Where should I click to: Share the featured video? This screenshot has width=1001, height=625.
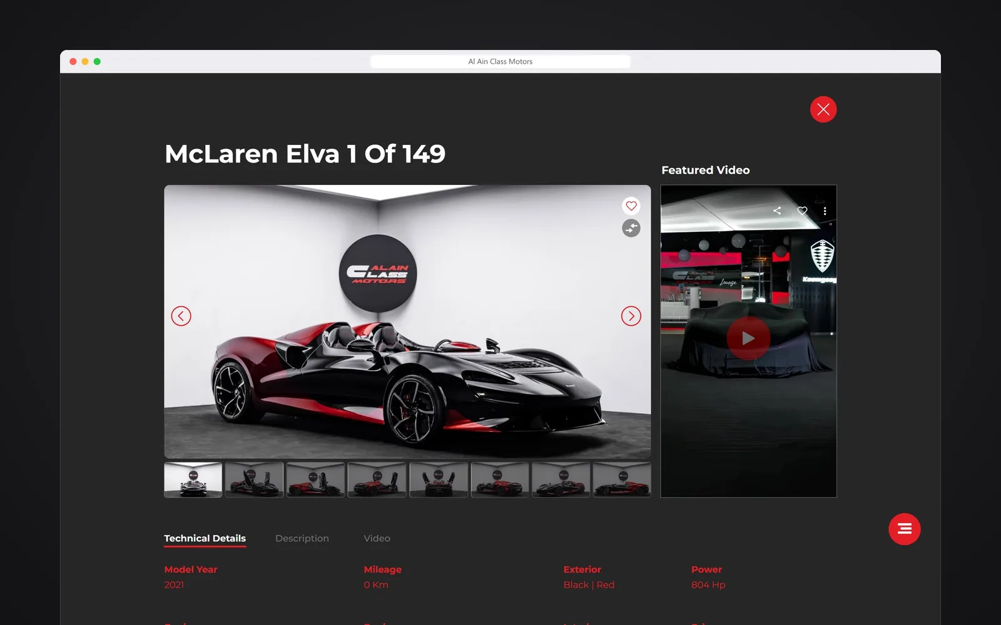click(x=777, y=211)
